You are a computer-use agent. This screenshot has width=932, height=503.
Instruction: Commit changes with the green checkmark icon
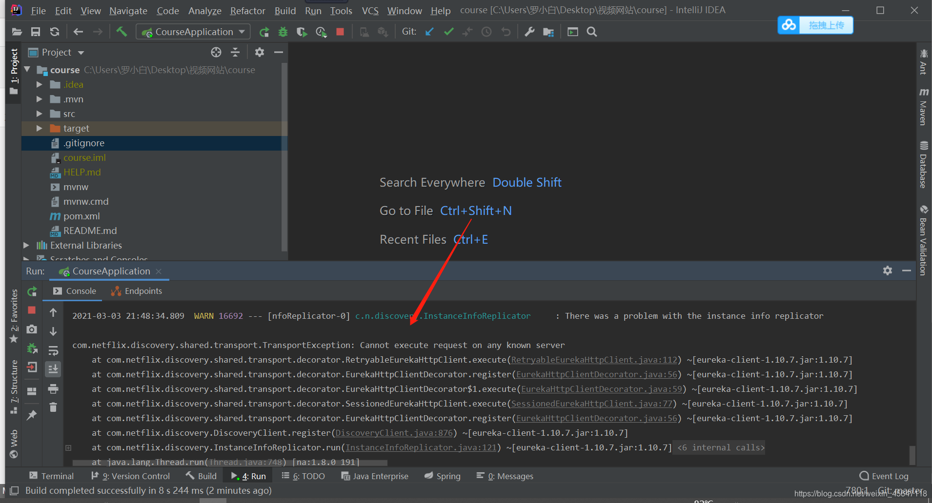click(x=448, y=32)
